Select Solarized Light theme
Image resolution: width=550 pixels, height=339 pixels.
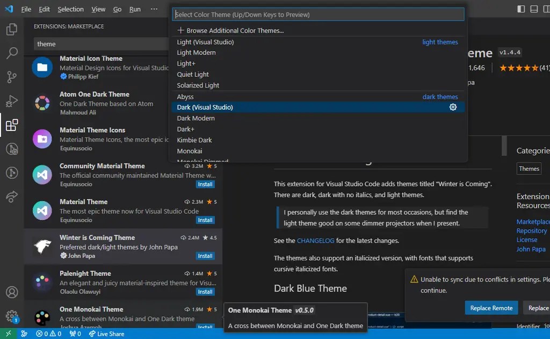pyautogui.click(x=318, y=85)
